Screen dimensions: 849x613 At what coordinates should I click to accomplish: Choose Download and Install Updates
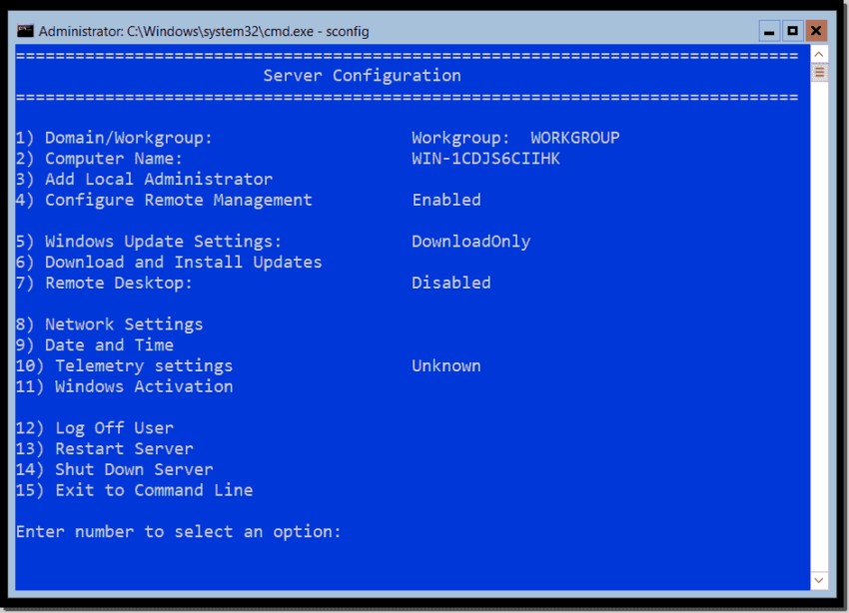point(168,262)
